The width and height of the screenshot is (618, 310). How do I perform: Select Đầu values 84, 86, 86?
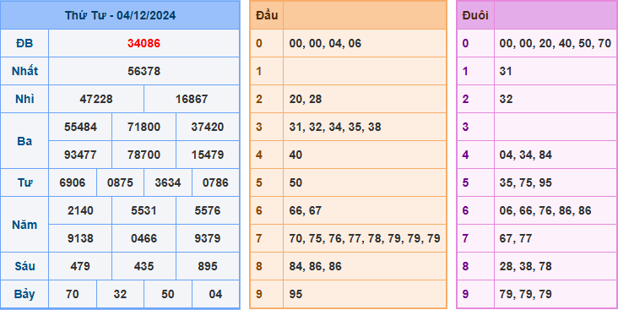pos(315,266)
